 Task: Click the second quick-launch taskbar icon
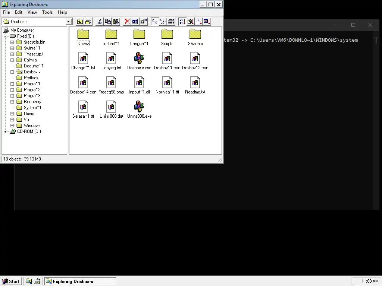click(x=37, y=282)
